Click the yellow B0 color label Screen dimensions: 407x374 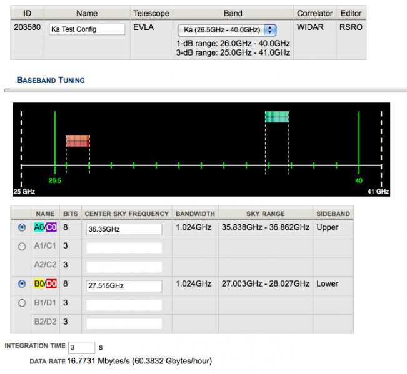(39, 284)
